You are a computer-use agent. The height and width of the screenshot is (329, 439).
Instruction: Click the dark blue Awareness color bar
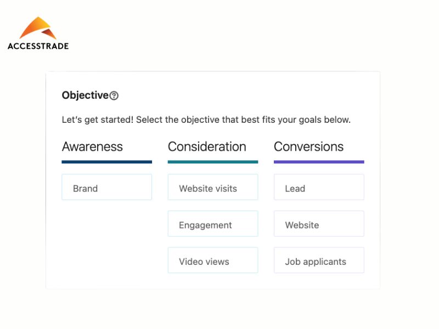click(x=106, y=162)
